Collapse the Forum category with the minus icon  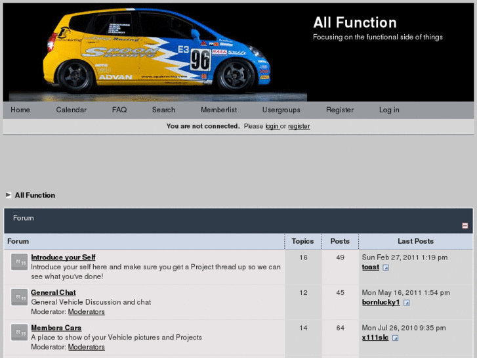coord(465,225)
